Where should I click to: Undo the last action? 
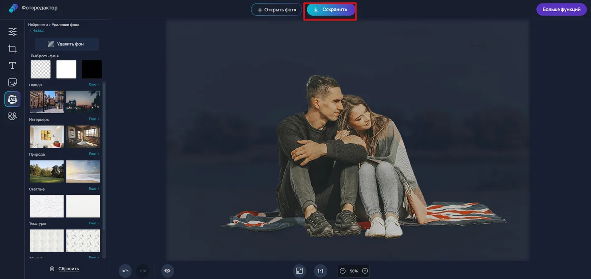125,271
